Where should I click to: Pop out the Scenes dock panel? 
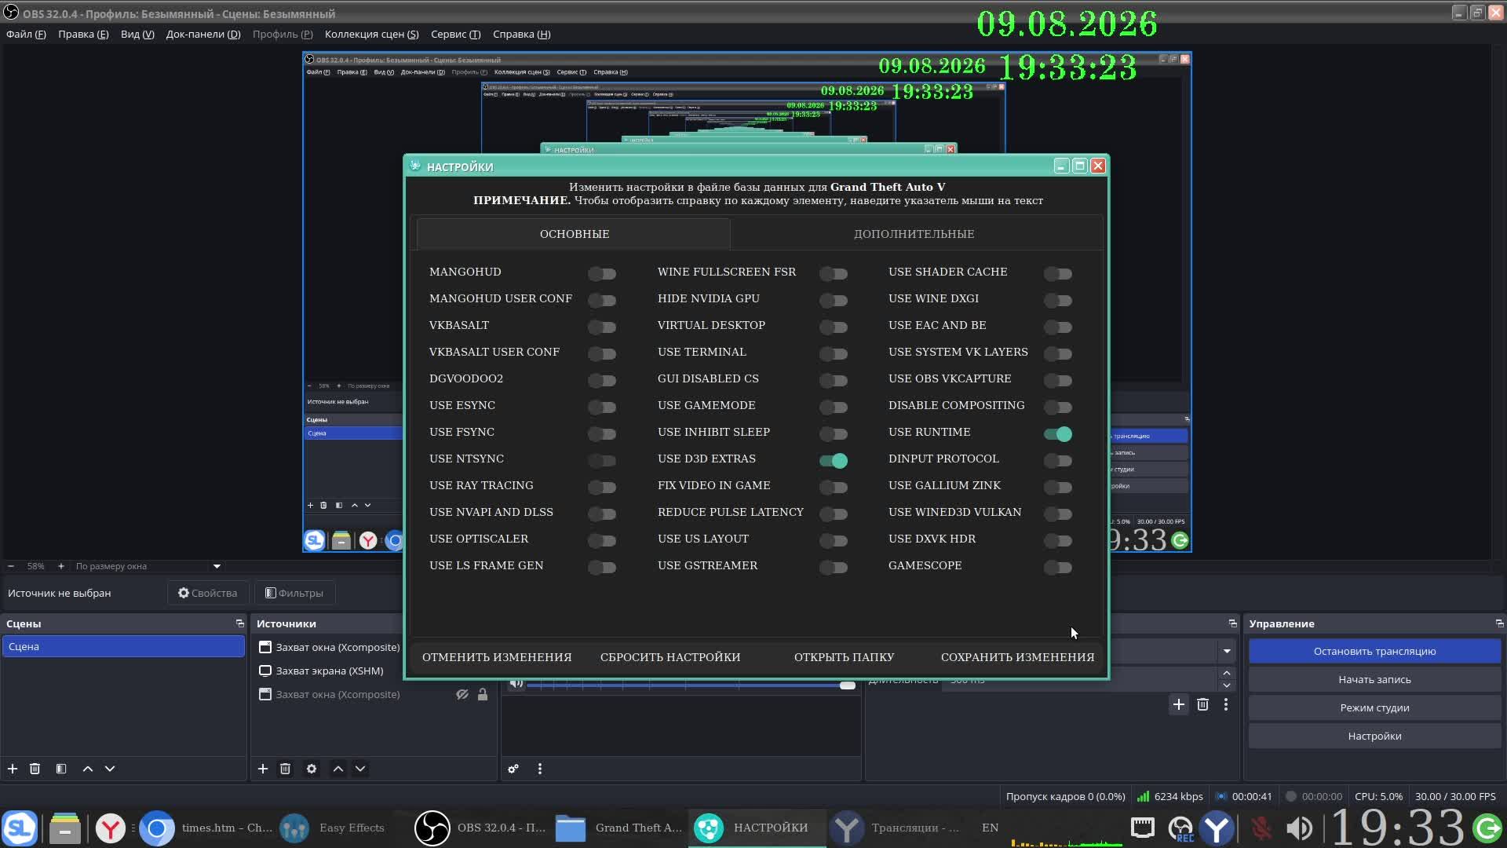(x=240, y=623)
